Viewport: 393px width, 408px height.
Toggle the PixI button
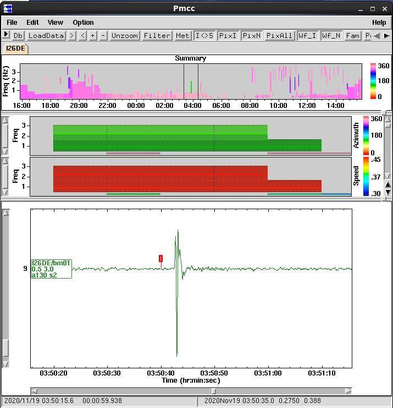click(x=228, y=36)
